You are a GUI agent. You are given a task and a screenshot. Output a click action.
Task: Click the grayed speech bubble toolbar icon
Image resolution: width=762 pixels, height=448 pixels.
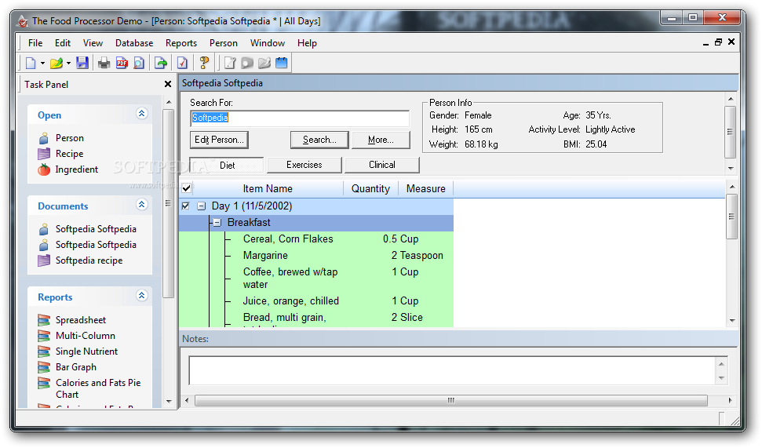(247, 63)
